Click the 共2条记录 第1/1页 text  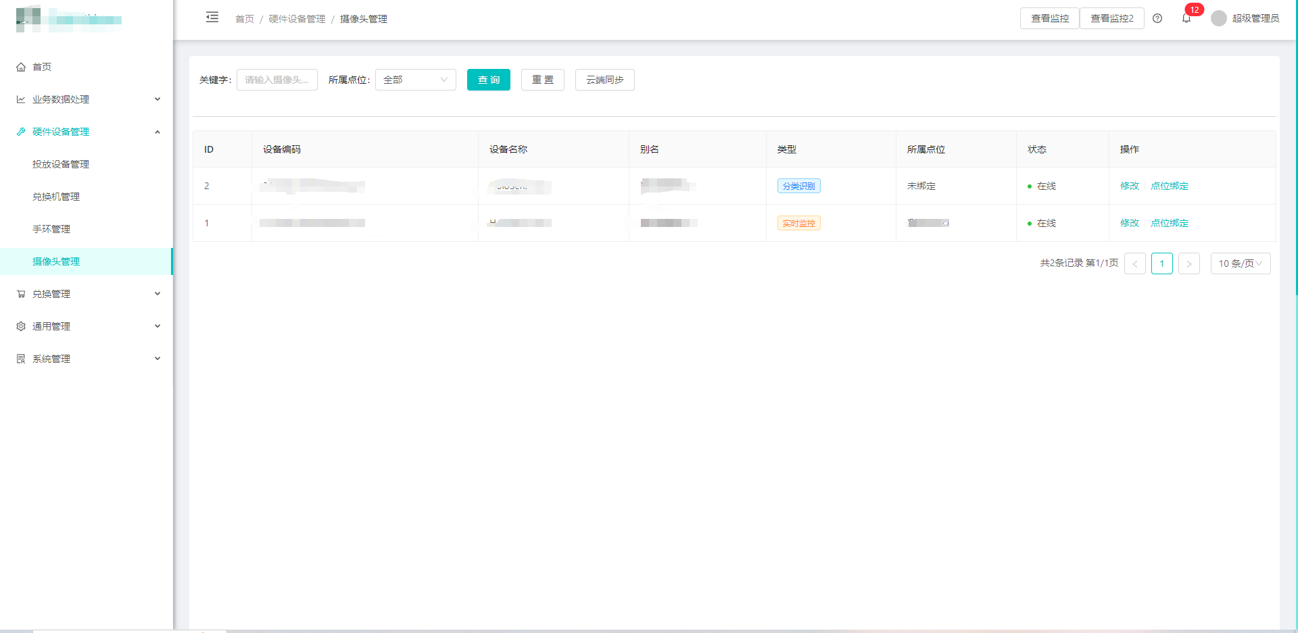click(1079, 263)
